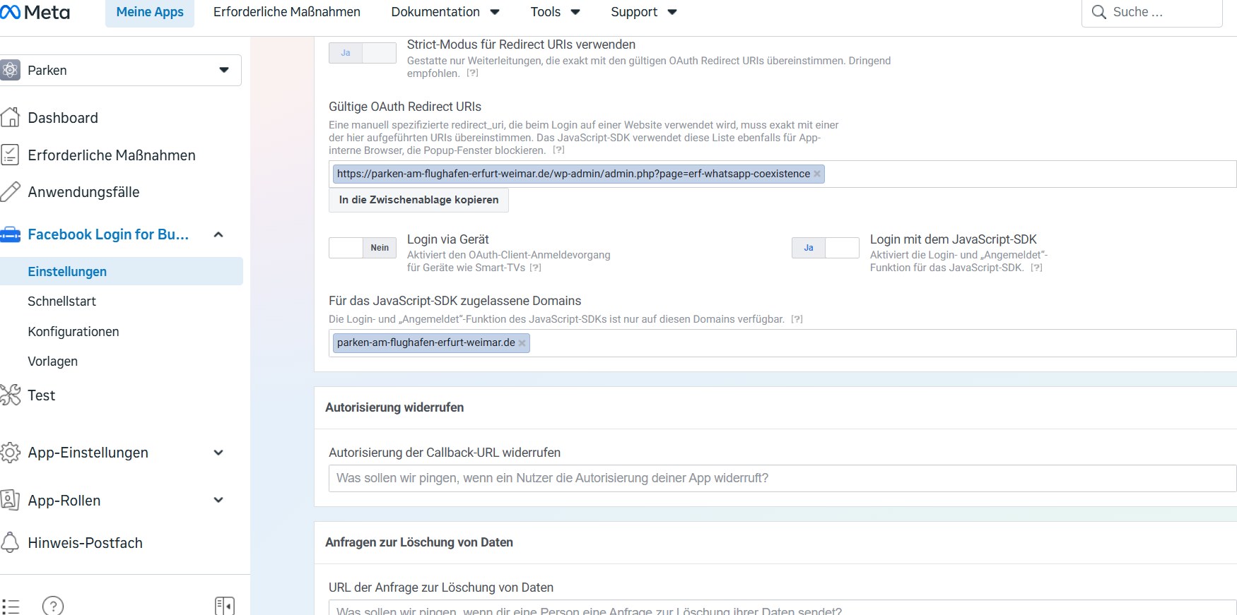Click help [?] next to Strict-Modus description
This screenshot has height=615, width=1237.
(x=472, y=73)
